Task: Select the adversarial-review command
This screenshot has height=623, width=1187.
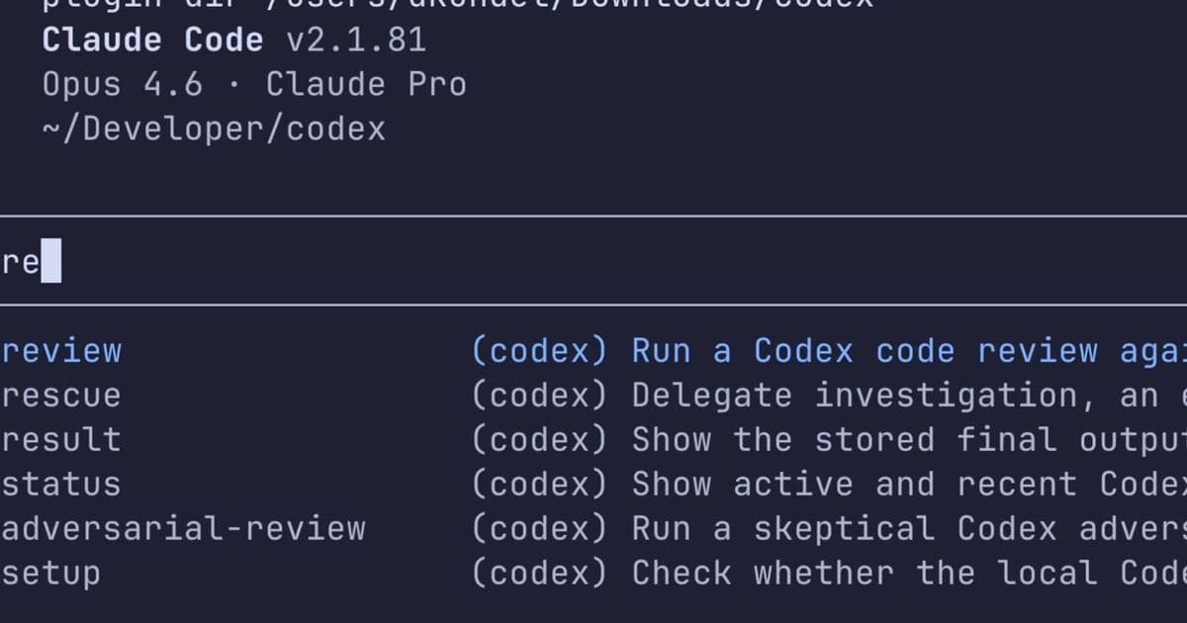Action: [183, 528]
